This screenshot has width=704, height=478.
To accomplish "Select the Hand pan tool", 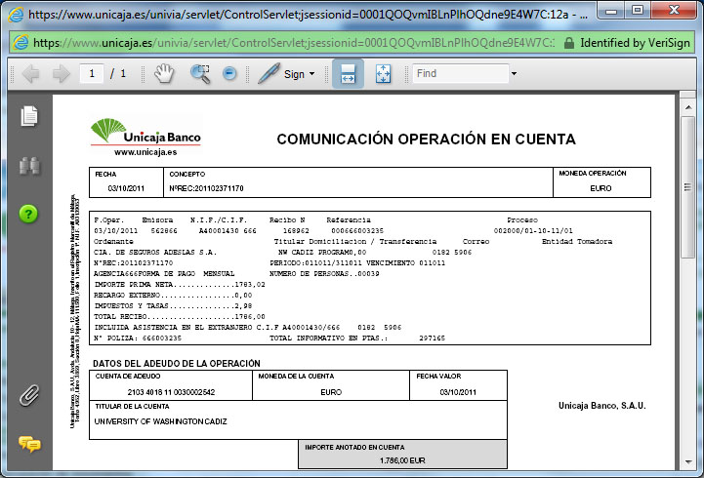I will click(164, 73).
